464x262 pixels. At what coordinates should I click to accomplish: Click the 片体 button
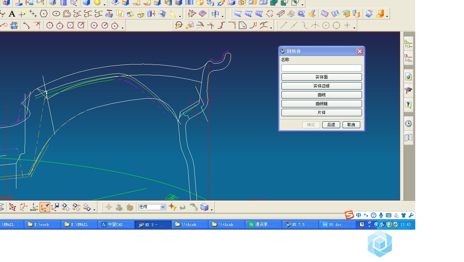click(321, 113)
